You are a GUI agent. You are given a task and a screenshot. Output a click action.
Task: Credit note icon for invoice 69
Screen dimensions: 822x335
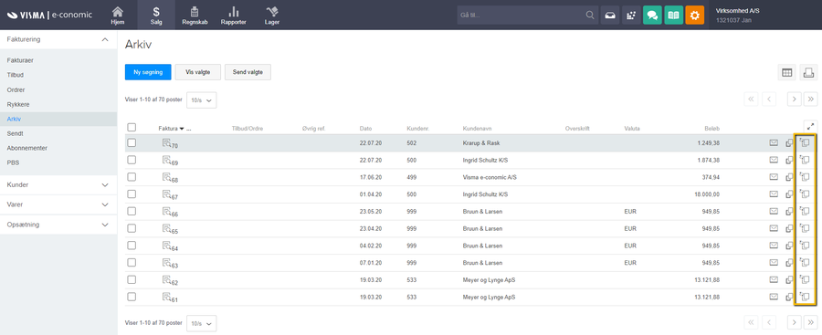tap(805, 160)
